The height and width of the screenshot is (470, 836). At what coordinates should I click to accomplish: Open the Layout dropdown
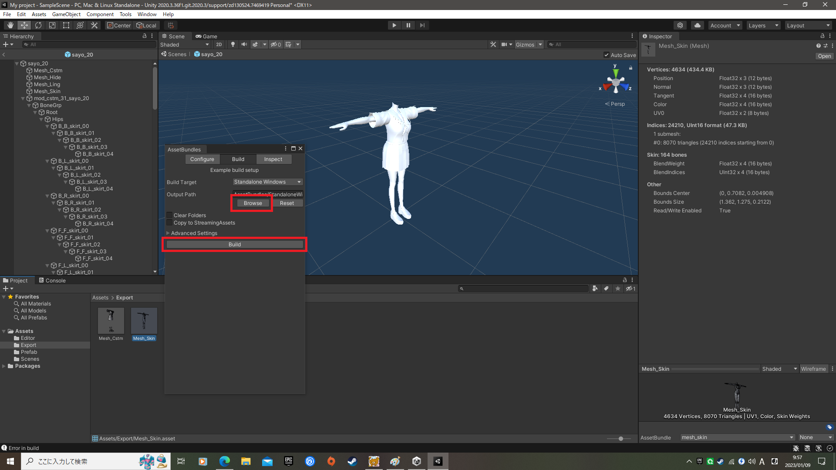pyautogui.click(x=808, y=25)
